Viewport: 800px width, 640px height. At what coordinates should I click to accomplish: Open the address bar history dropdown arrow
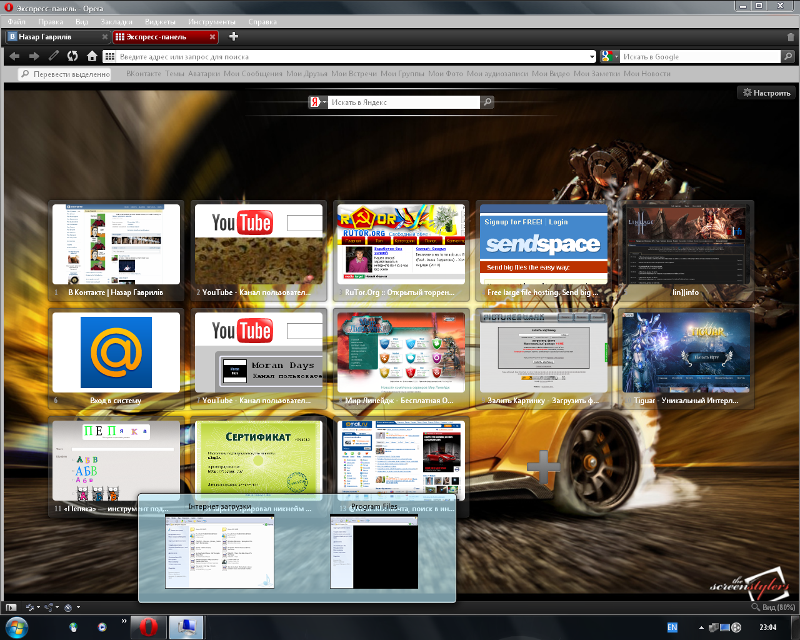592,57
